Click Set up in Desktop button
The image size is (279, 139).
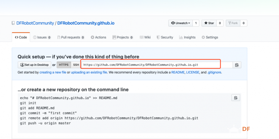[35, 65]
